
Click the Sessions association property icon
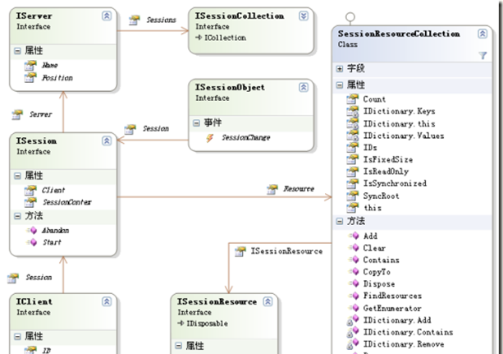click(x=135, y=20)
